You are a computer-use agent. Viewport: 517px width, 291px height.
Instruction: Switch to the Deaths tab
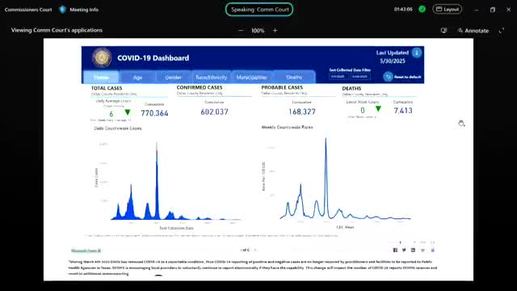(294, 78)
